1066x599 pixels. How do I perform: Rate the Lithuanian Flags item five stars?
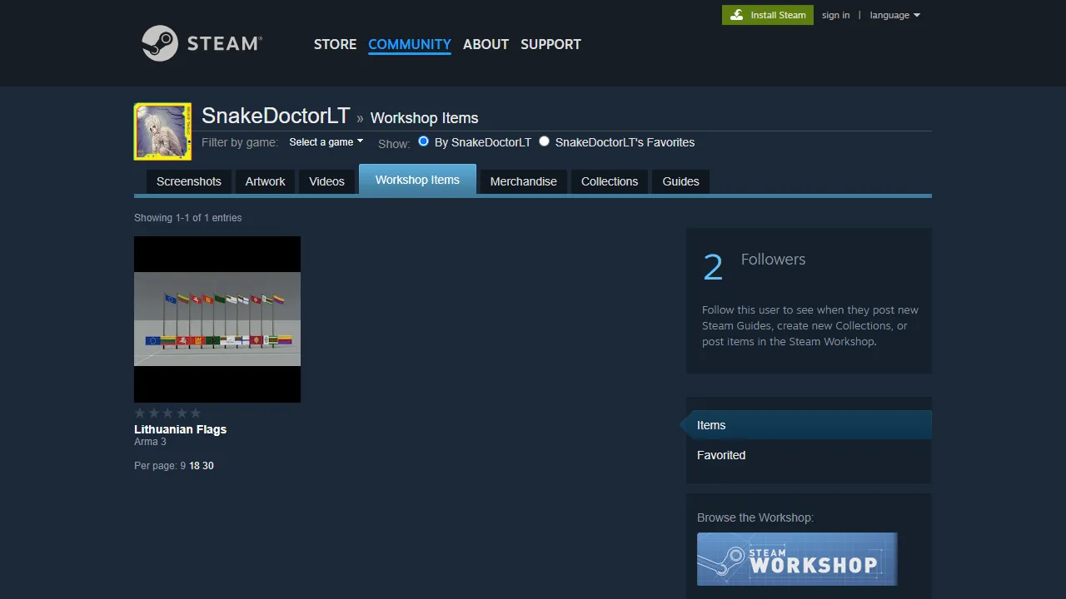pyautogui.click(x=196, y=413)
